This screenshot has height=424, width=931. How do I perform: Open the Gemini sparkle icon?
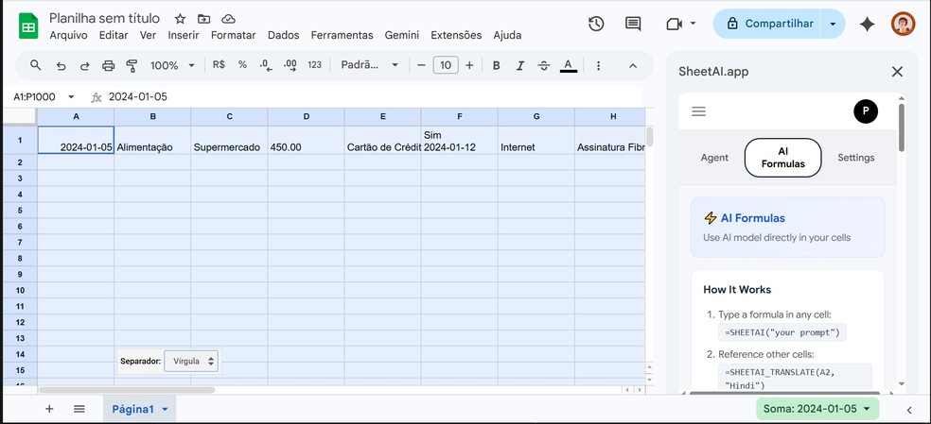tap(867, 24)
